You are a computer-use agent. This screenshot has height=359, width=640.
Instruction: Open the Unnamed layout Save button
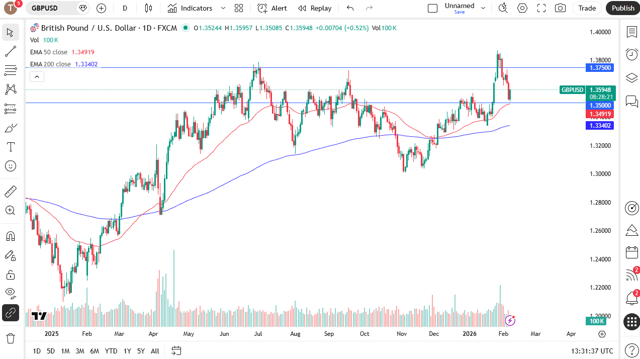460,8
